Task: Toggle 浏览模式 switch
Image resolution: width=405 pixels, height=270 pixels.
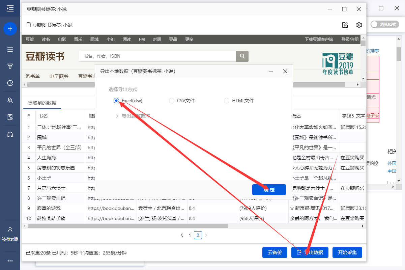Action: click(x=384, y=25)
